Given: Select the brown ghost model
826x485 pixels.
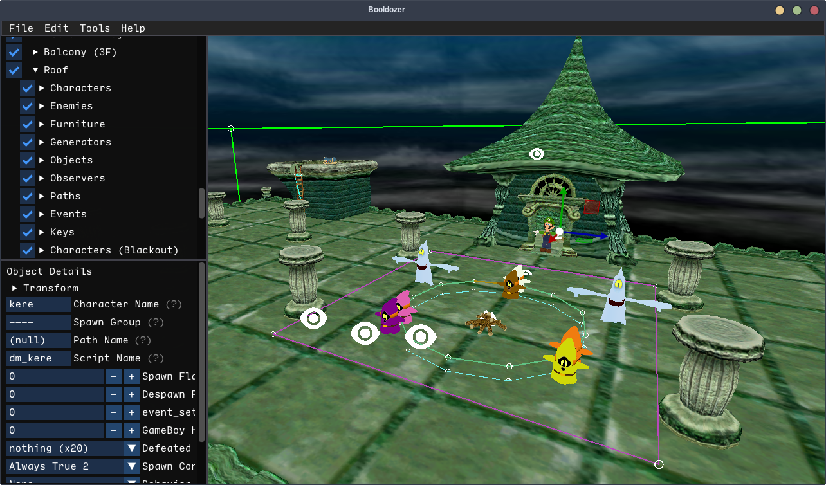Looking at the screenshot, I should 512,284.
